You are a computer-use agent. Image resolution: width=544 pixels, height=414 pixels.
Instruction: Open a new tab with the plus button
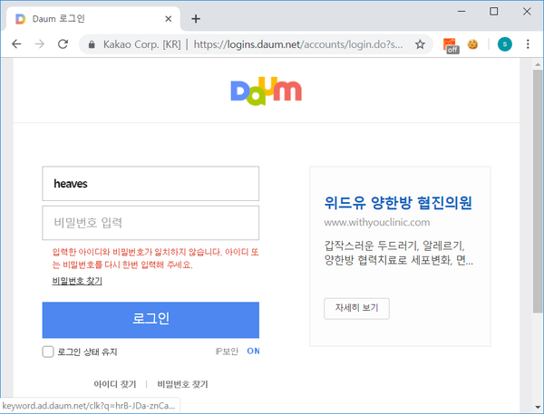[196, 19]
